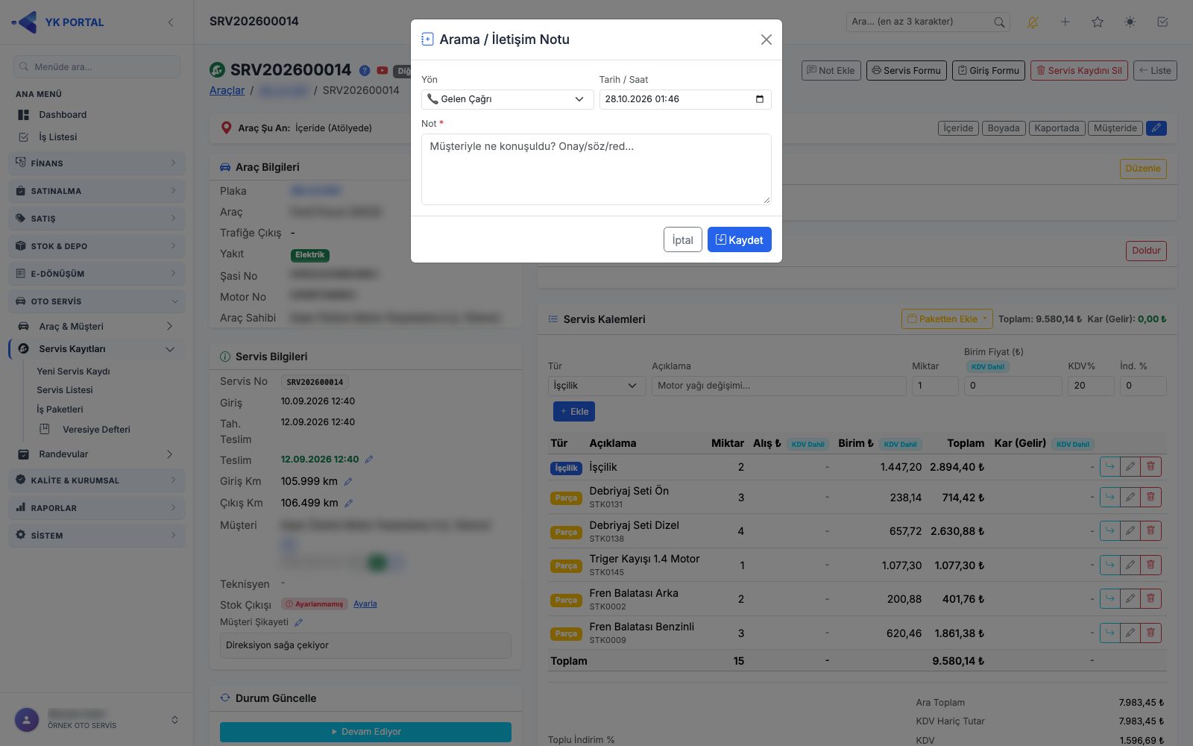
Task: Open the Servis Formu button
Action: (906, 71)
